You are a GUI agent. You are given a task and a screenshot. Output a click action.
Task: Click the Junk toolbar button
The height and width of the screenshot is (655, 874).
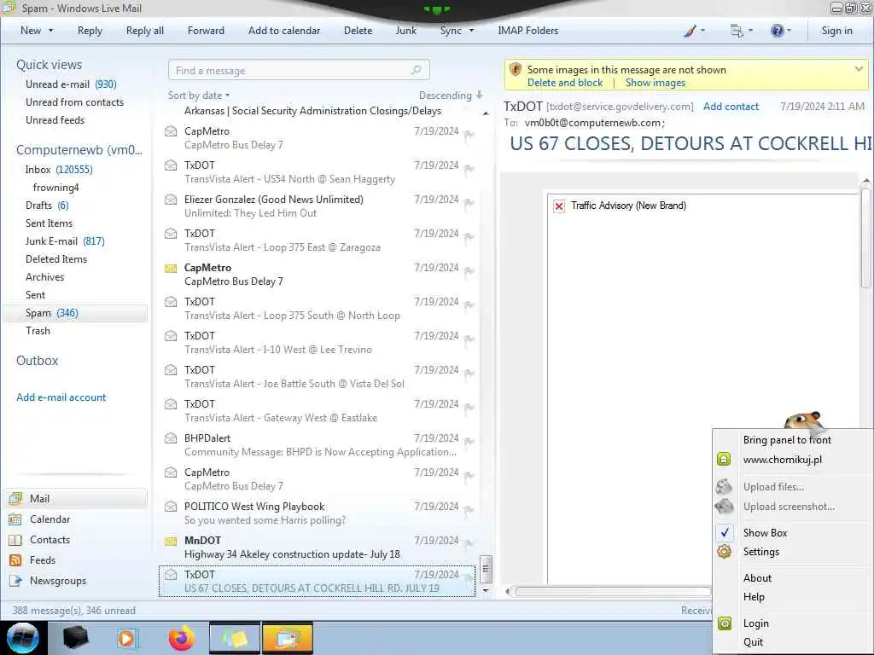click(x=405, y=31)
